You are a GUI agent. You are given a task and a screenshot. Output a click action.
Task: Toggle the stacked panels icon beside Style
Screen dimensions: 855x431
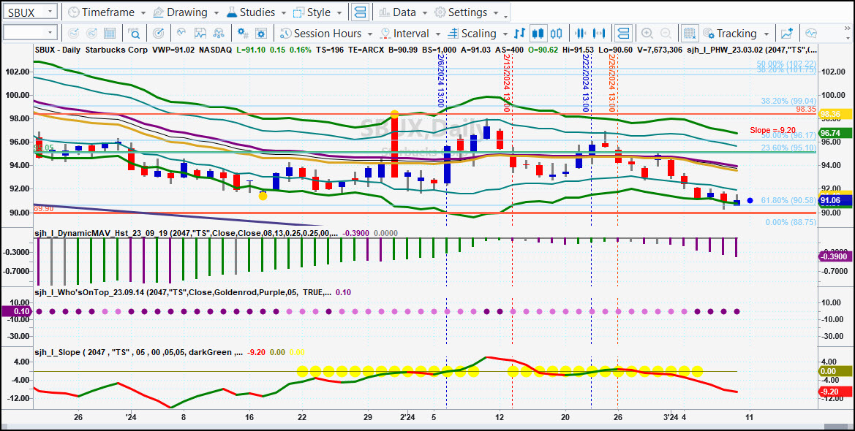point(361,12)
